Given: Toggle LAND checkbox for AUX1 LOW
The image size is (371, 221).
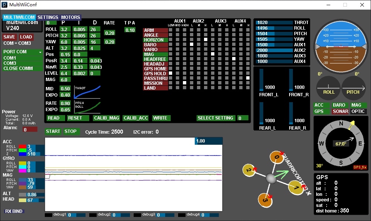Looking at the screenshot, I should click(170, 87).
